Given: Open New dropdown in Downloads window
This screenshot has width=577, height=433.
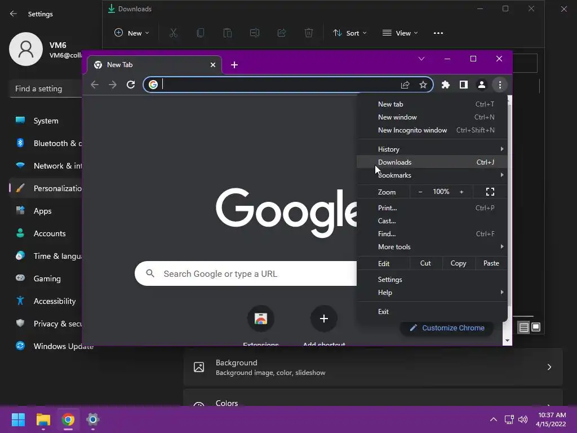Looking at the screenshot, I should pyautogui.click(x=132, y=33).
